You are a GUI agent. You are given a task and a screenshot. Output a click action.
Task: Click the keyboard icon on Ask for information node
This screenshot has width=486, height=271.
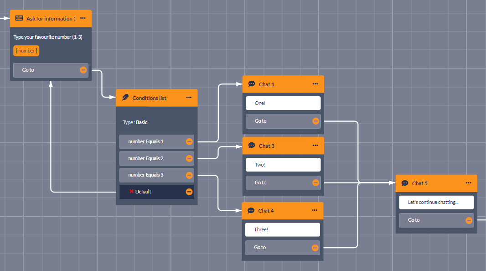(19, 18)
